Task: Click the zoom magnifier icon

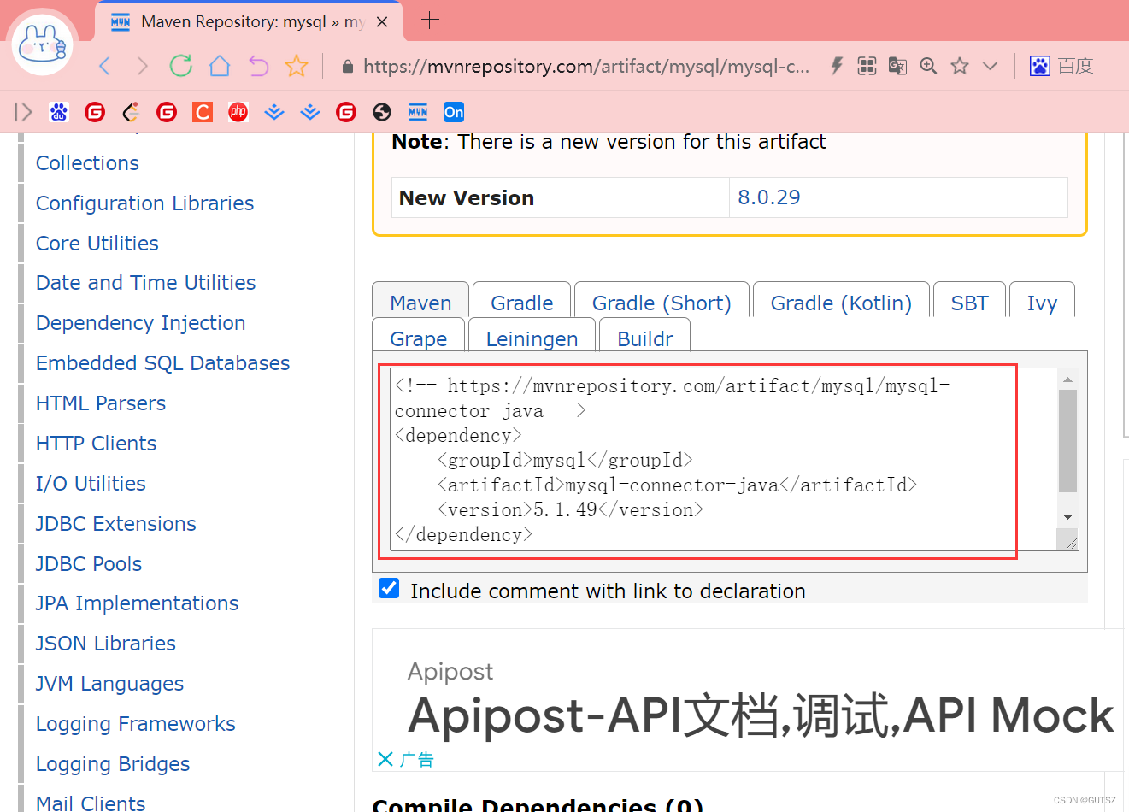Action: (x=928, y=66)
